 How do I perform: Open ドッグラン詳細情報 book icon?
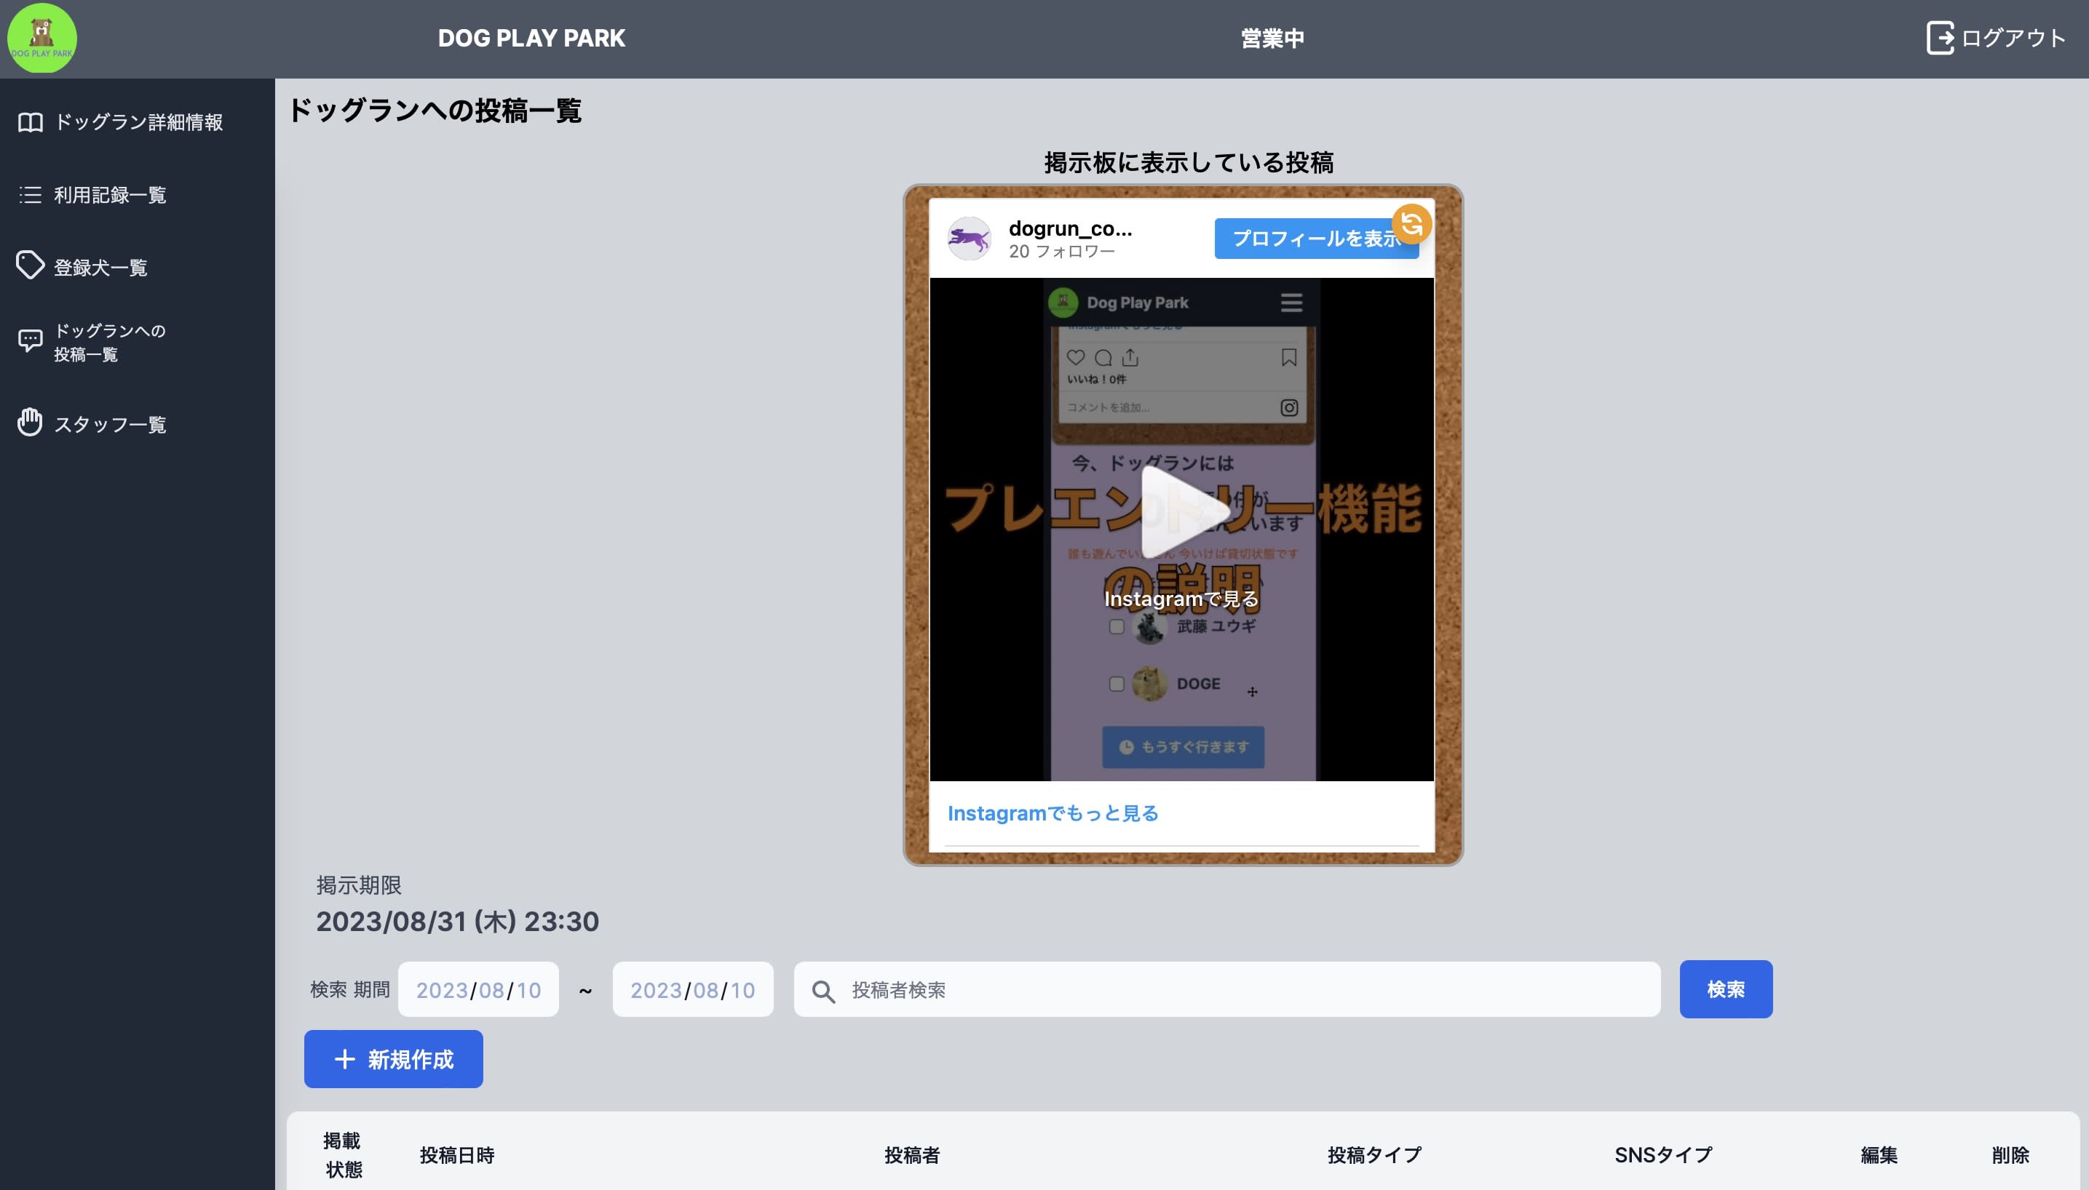(x=31, y=123)
